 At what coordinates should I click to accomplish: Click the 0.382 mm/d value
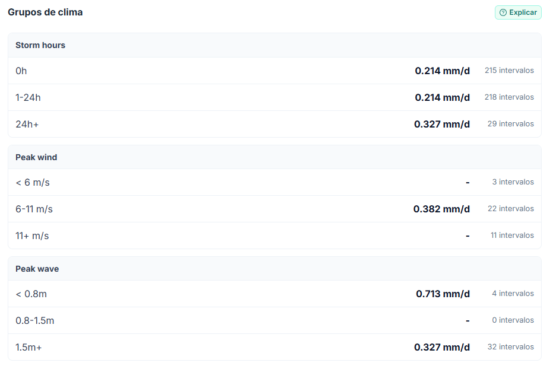(441, 209)
